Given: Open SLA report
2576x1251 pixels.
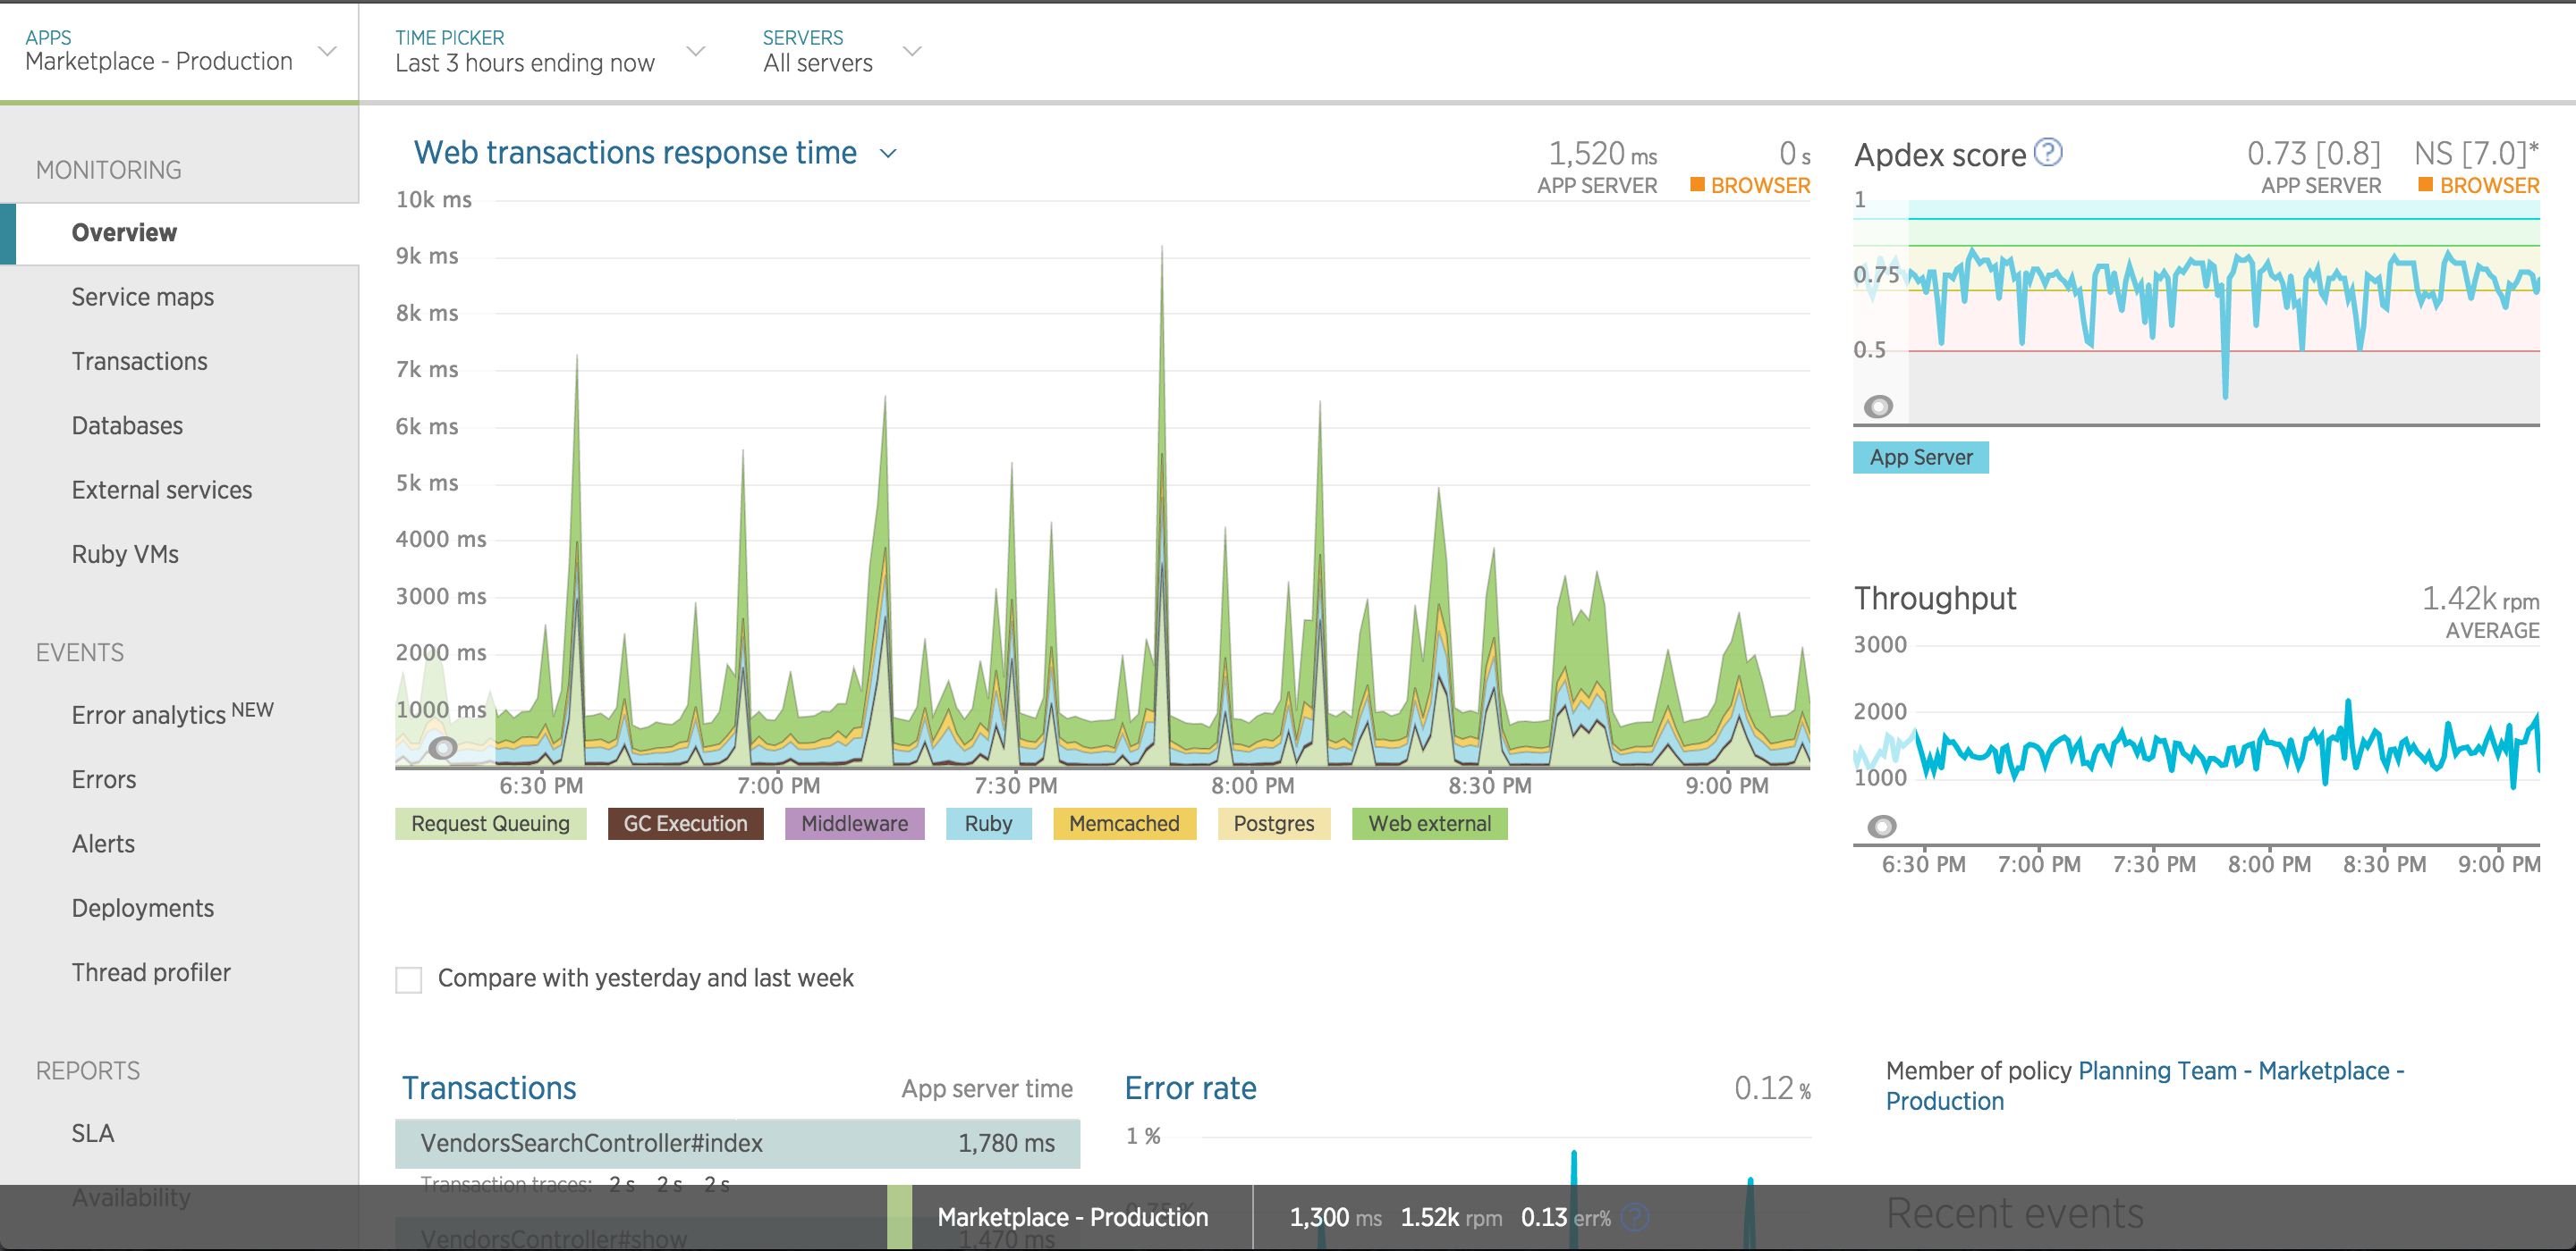Looking at the screenshot, I should [x=93, y=1133].
